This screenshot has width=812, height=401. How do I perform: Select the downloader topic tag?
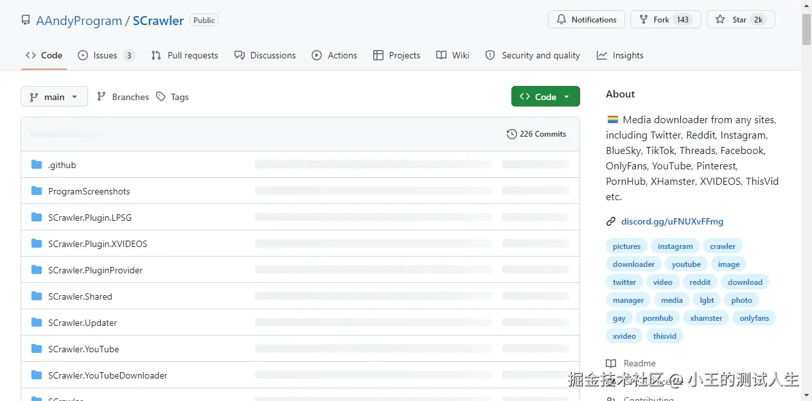633,264
